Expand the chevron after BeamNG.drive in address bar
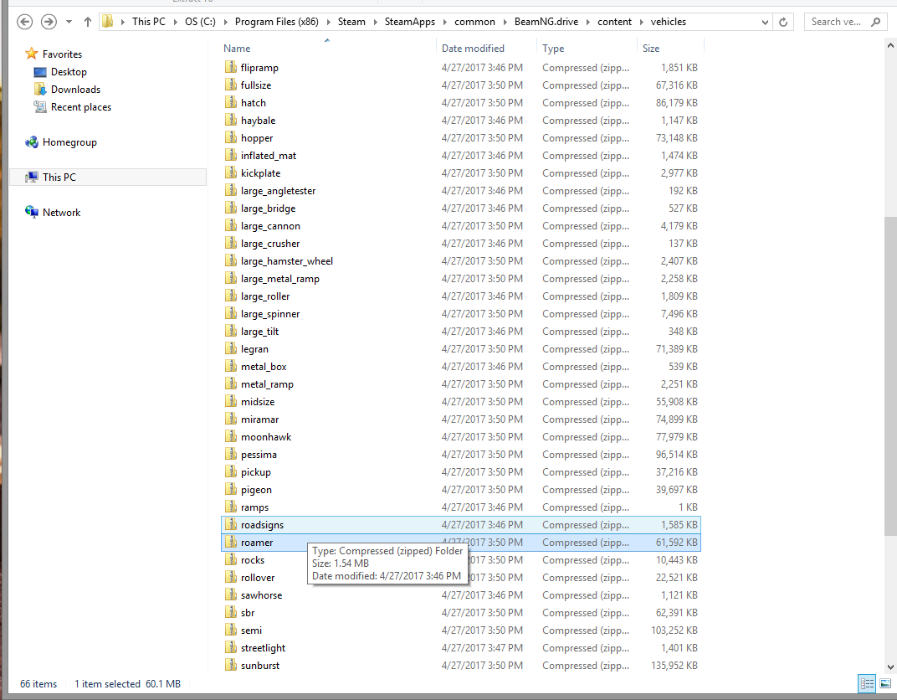Viewport: 897px width, 700px height. [588, 23]
